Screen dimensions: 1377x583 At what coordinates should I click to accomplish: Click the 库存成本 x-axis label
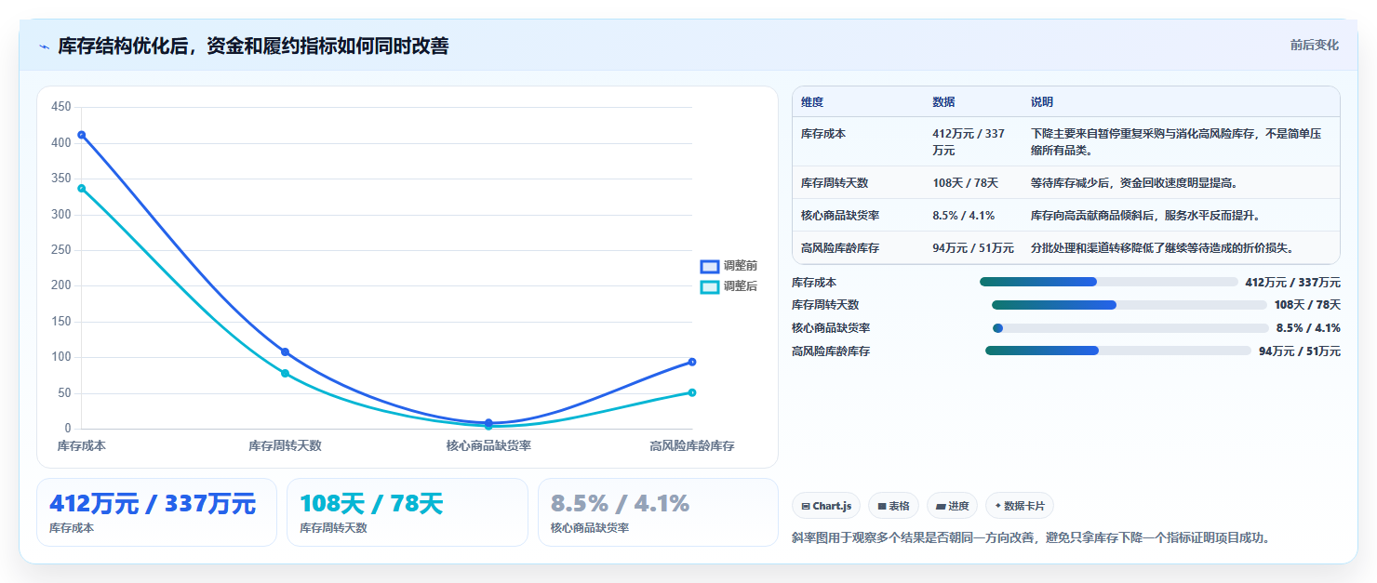tap(82, 446)
